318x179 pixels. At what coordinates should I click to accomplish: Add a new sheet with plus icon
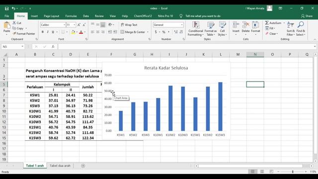click(x=83, y=166)
